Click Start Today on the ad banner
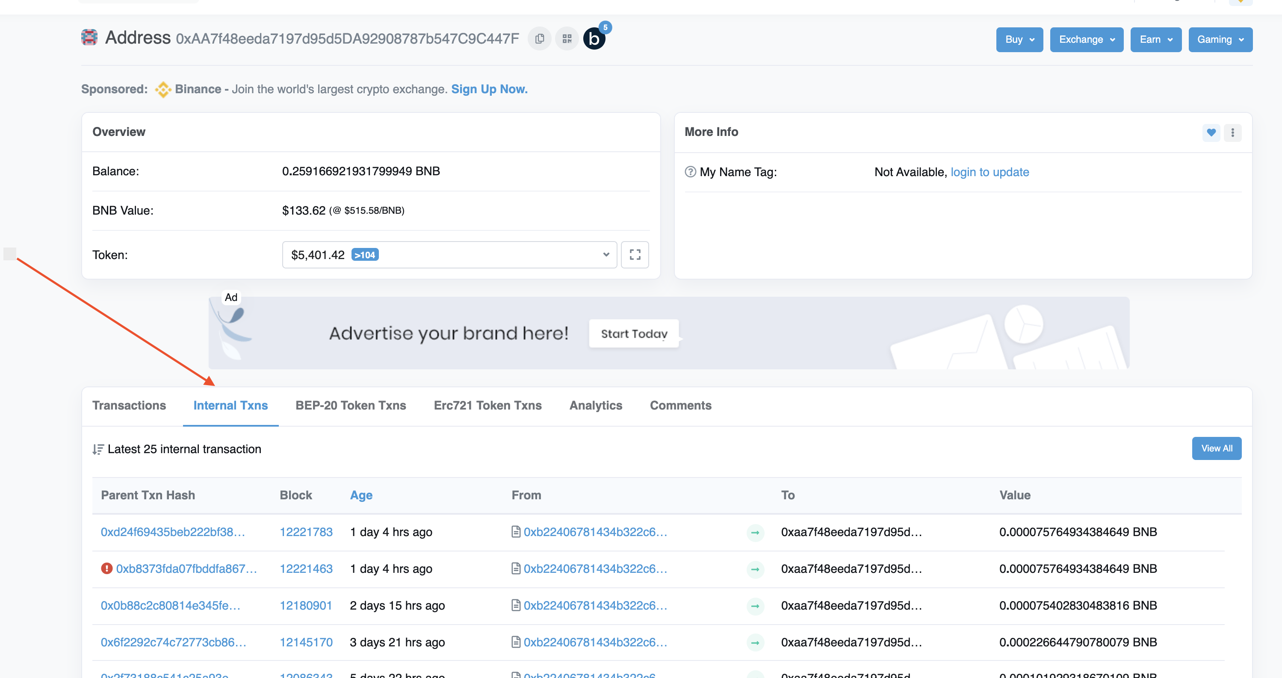Image resolution: width=1282 pixels, height=678 pixels. point(634,333)
